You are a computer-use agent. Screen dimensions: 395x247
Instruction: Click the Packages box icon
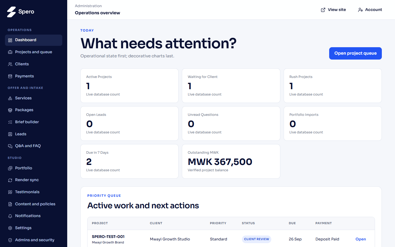tap(10, 110)
